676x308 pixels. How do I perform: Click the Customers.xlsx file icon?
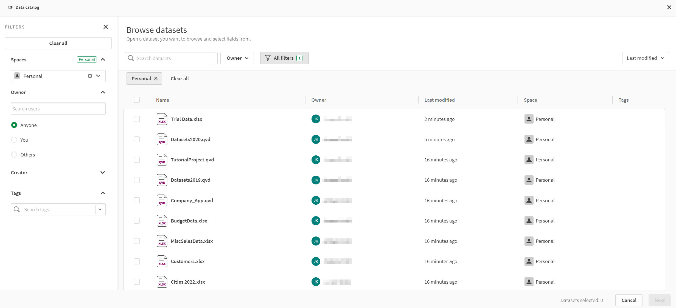click(162, 261)
